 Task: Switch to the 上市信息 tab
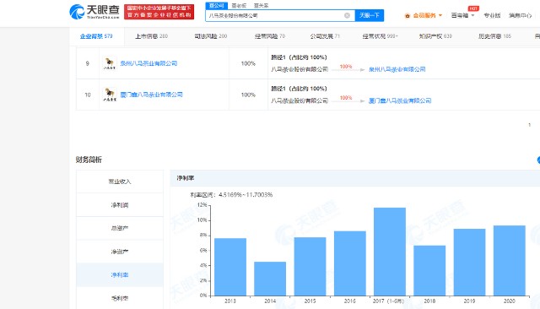tap(151, 36)
